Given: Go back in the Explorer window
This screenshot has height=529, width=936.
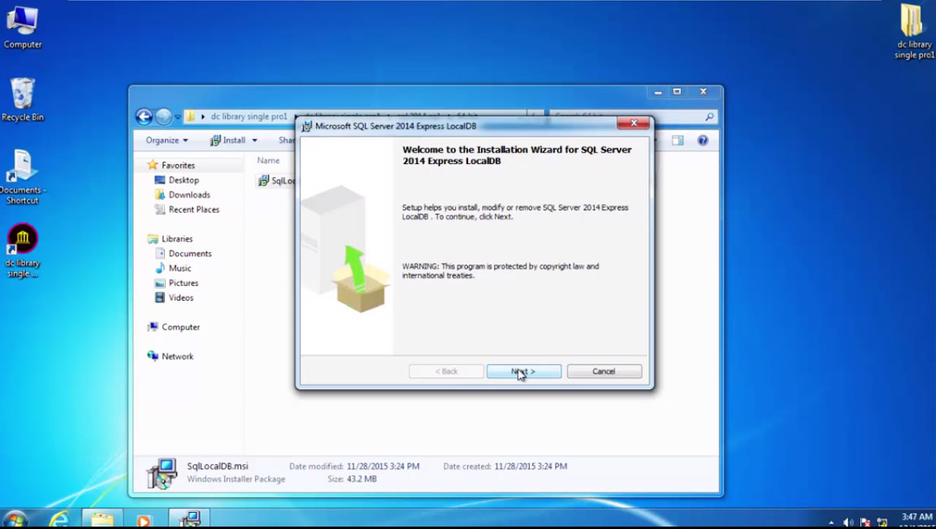Looking at the screenshot, I should [144, 116].
